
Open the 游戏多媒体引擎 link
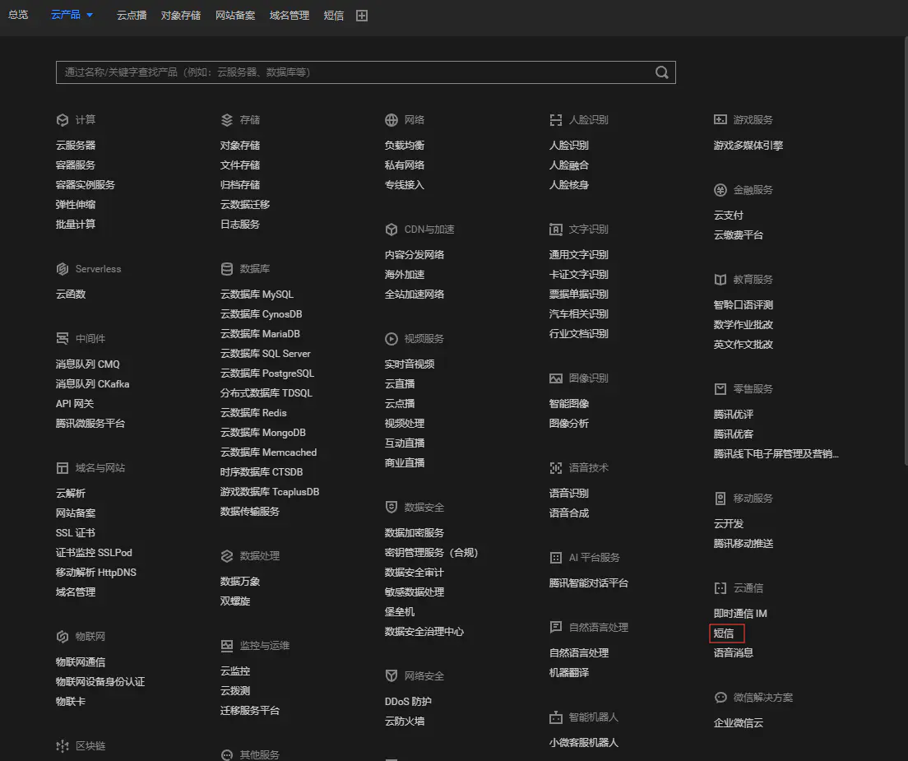coord(748,146)
